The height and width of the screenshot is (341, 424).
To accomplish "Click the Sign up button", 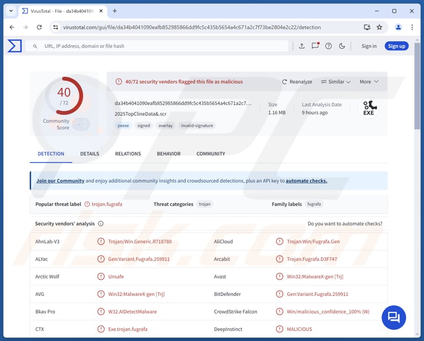I will 396,46.
